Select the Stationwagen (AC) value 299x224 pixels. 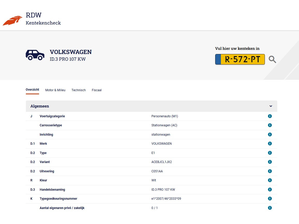click(x=164, y=125)
